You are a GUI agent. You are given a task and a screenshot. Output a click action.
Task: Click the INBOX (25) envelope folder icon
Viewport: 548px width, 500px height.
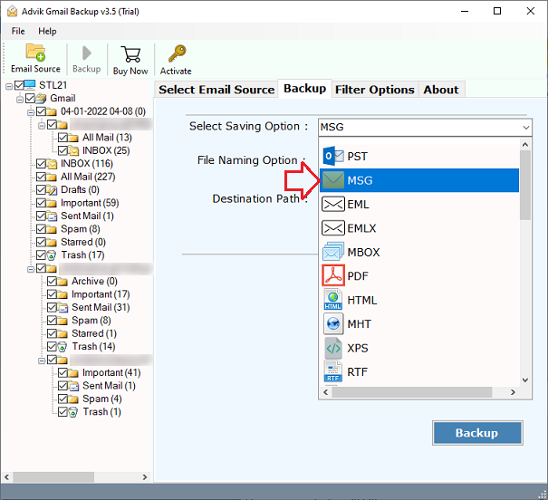[x=73, y=150]
